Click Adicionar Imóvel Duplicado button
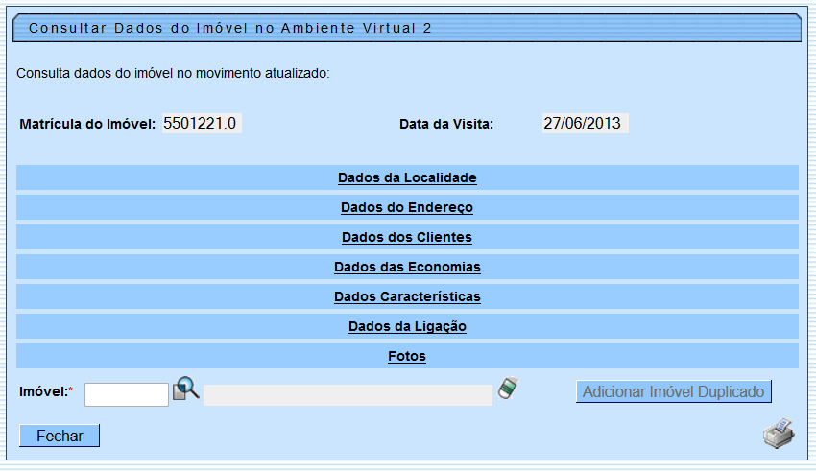Viewport: 816px width, 472px height. click(x=673, y=391)
